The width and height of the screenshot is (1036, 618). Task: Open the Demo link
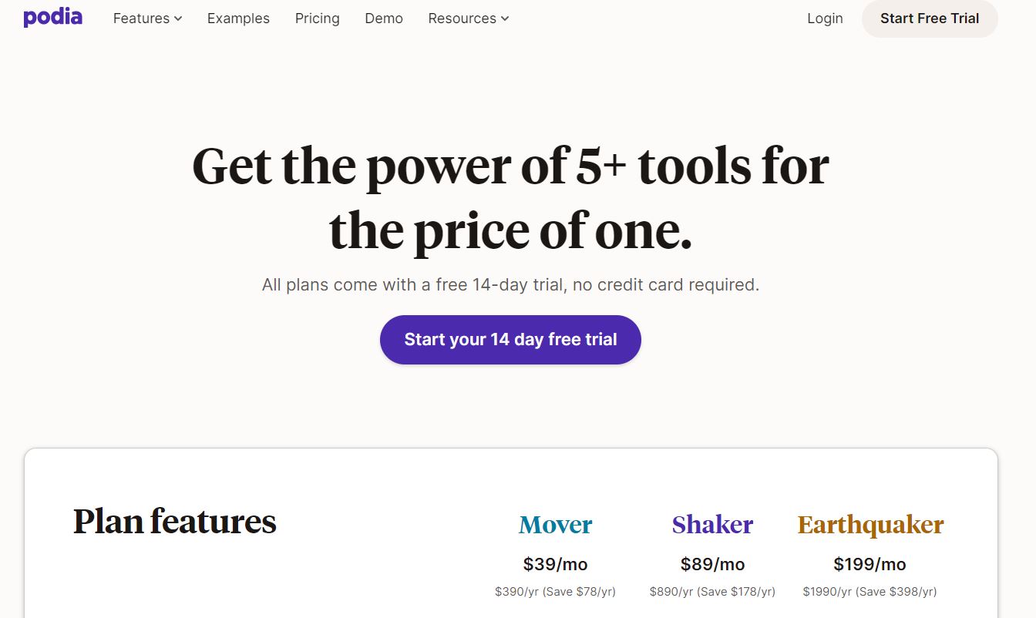[384, 18]
